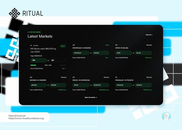
Task: Click the https://ritual.net URL
Action: (17, 116)
